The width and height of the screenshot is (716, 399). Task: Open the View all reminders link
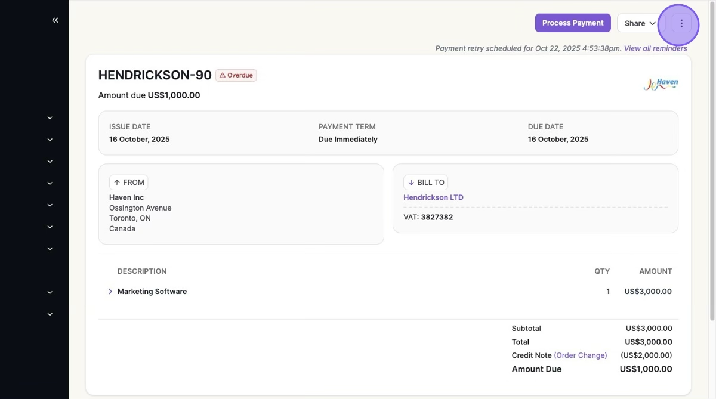point(655,48)
